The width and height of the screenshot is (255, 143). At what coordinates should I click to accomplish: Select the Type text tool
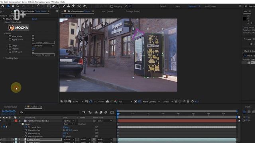click(58, 6)
